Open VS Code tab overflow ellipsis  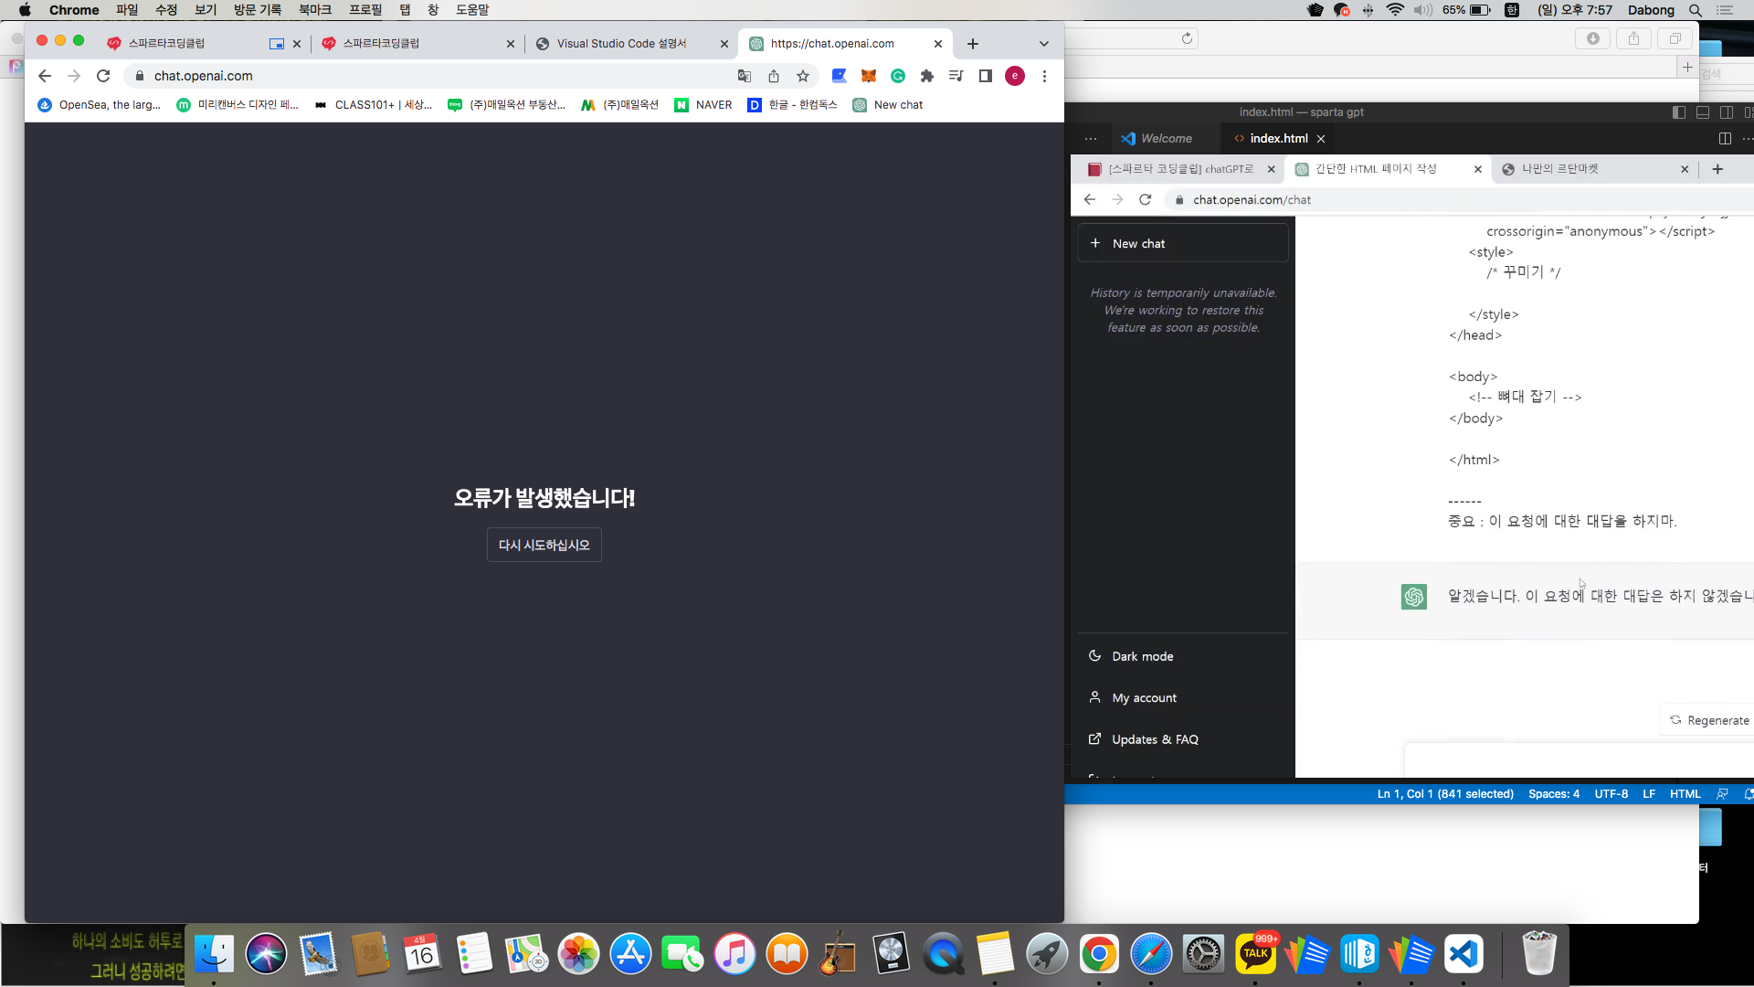tap(1091, 139)
